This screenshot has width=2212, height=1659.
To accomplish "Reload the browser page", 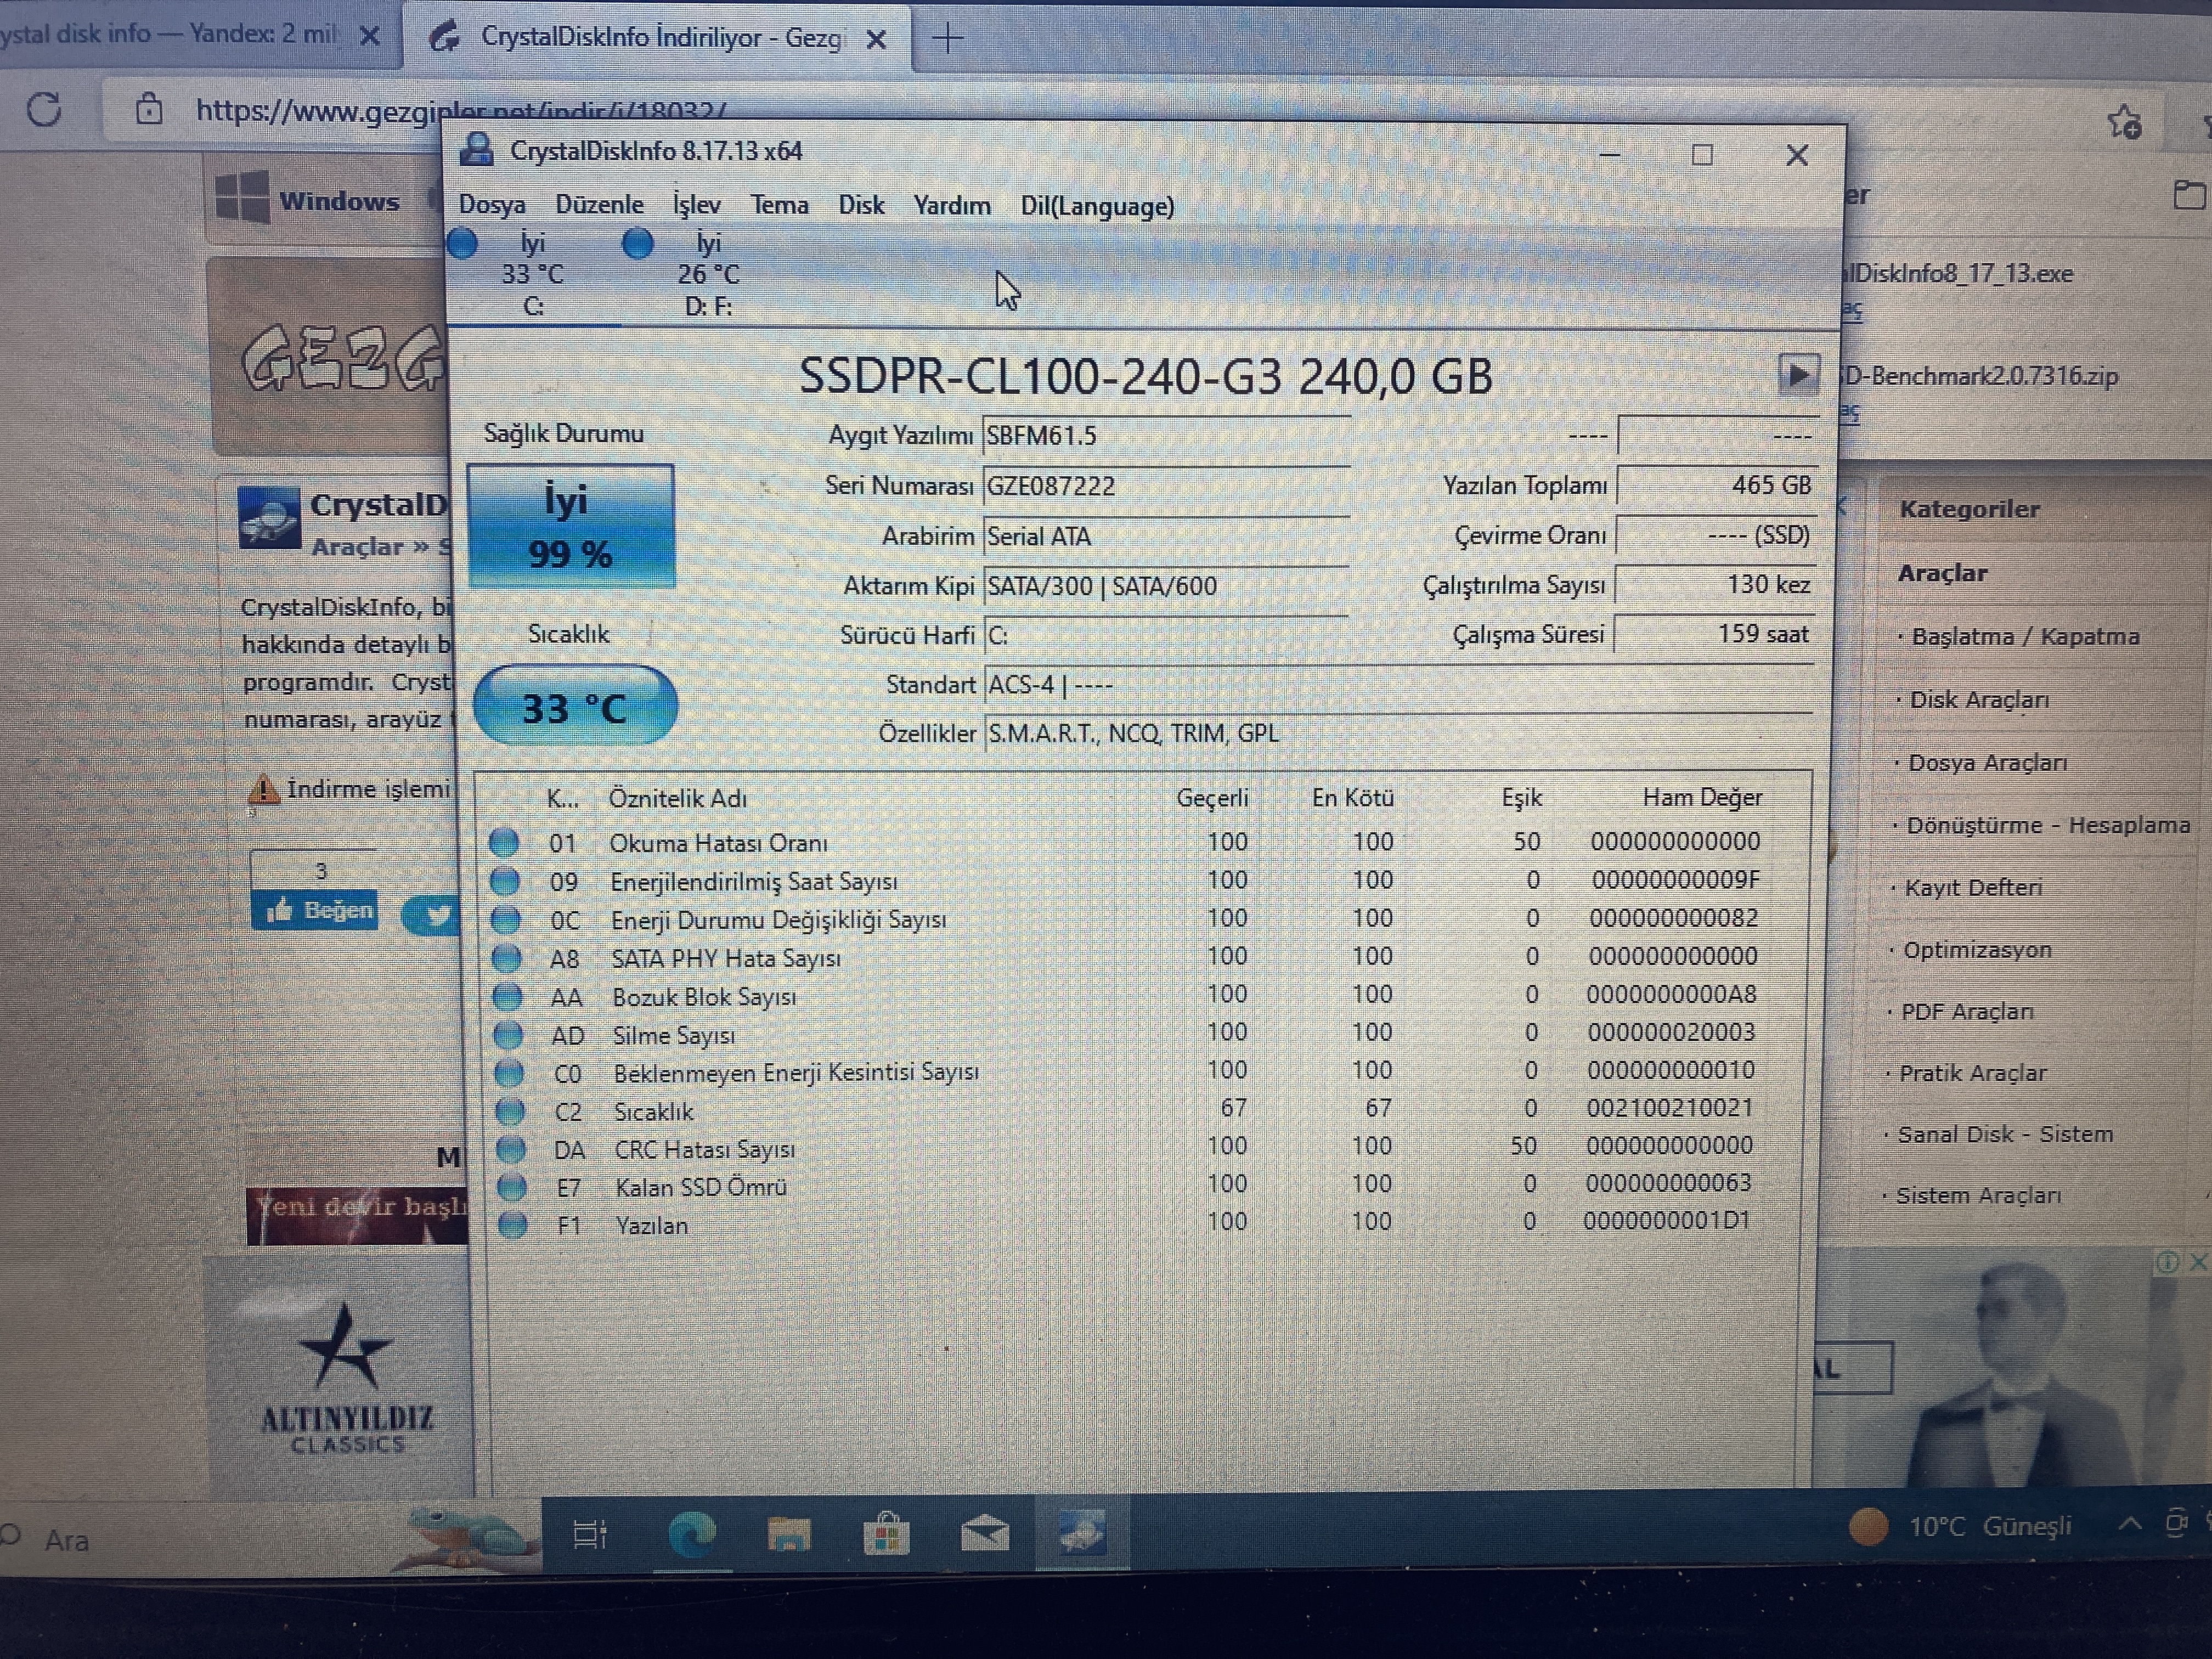I will (44, 109).
